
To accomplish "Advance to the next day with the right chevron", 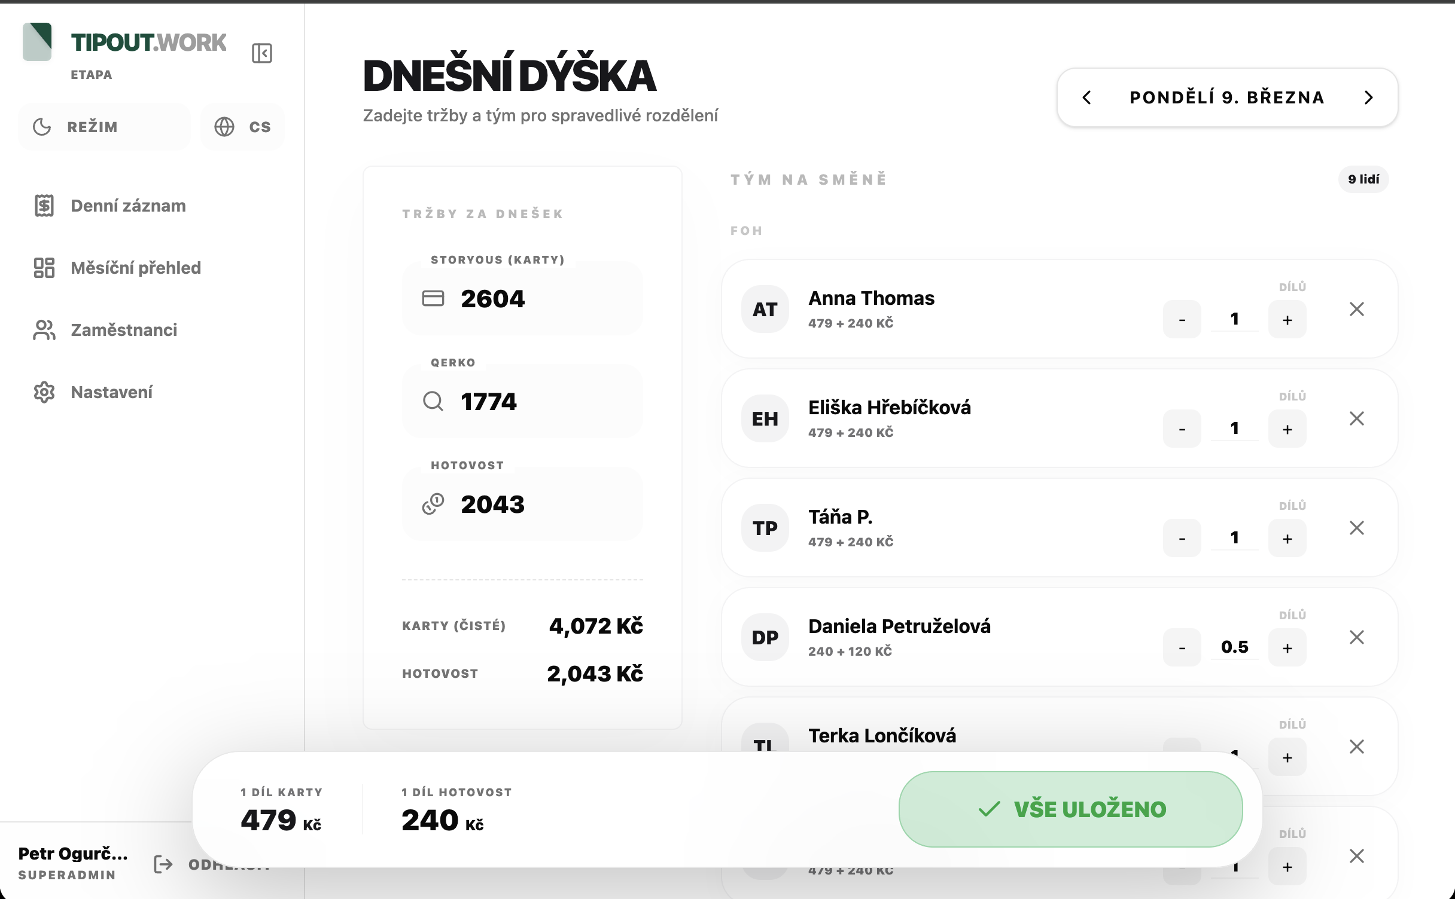I will coord(1369,97).
